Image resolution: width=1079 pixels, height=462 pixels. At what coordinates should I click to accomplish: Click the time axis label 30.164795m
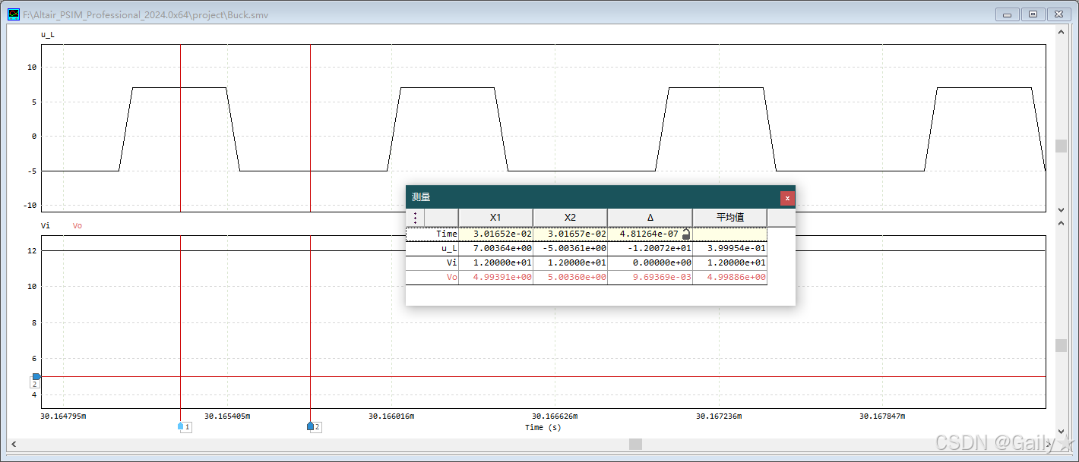click(x=63, y=416)
